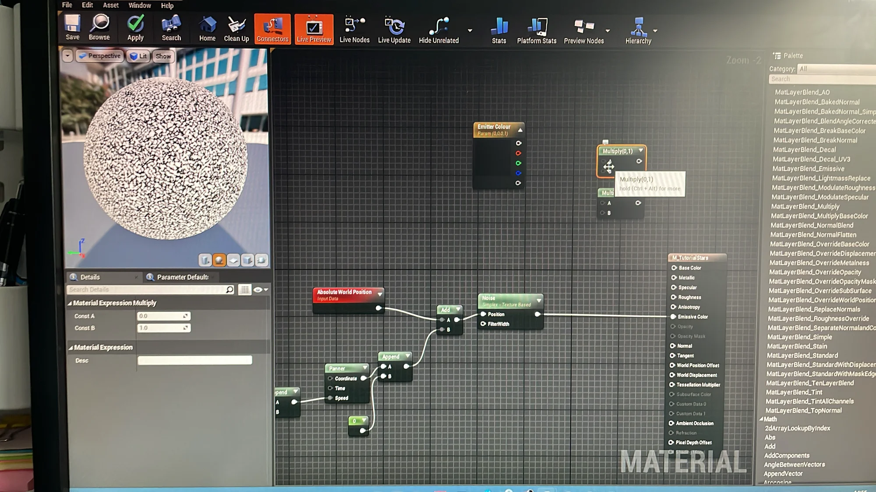
Task: Click the blue output pin on Emitter Colour
Action: pos(518,173)
